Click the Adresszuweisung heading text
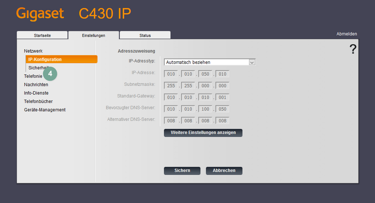 tap(136, 51)
